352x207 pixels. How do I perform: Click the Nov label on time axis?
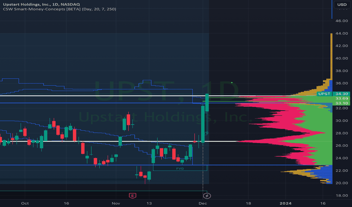116,203
